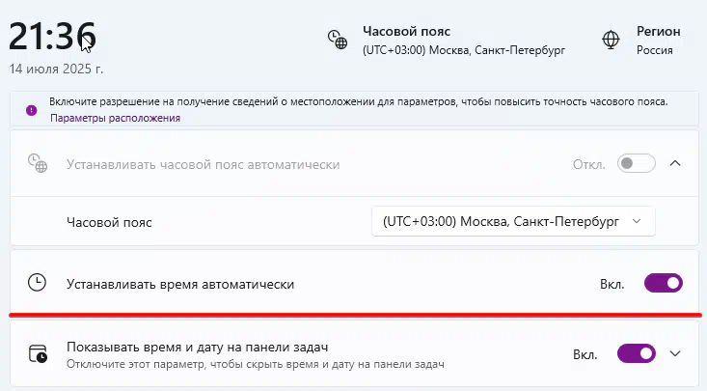Click the Часовой пояс row label
Image resolution: width=707 pixels, height=391 pixels.
(109, 222)
